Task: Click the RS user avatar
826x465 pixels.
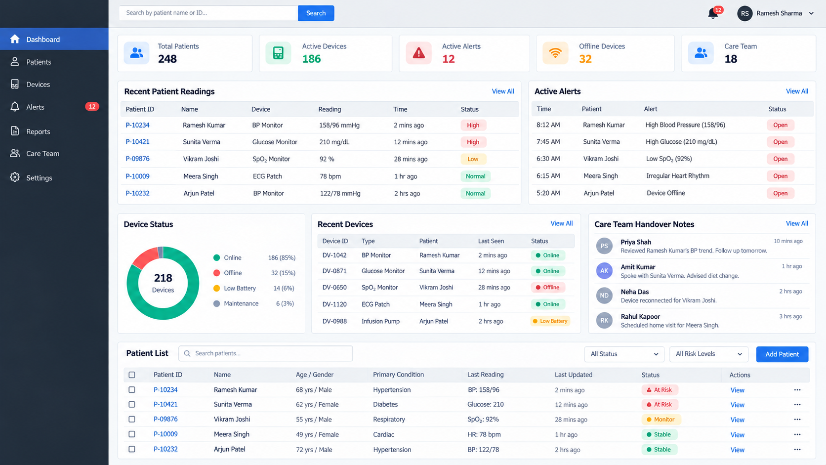Action: tap(744, 13)
